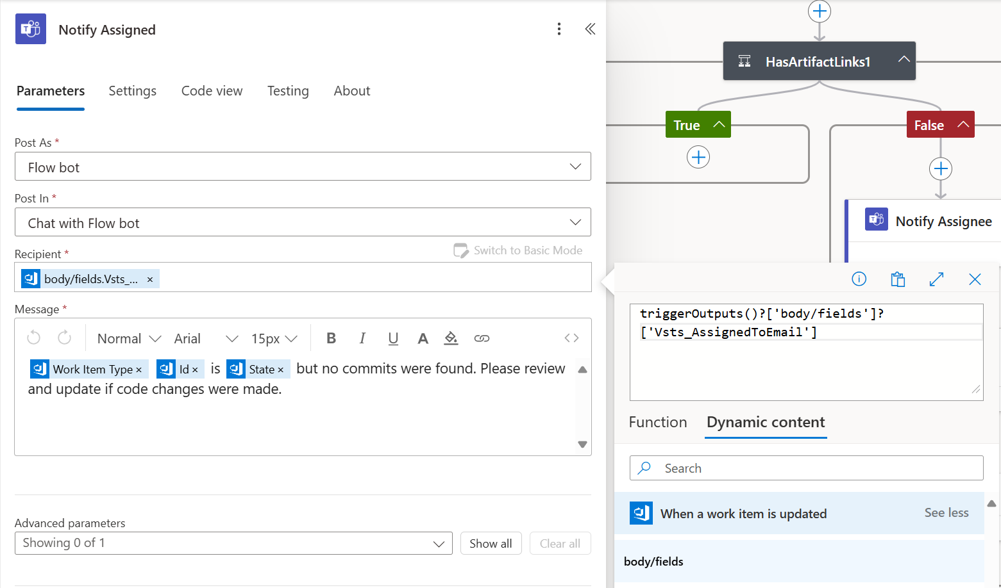The image size is (1001, 588).
Task: Click the Show all button
Action: point(491,543)
